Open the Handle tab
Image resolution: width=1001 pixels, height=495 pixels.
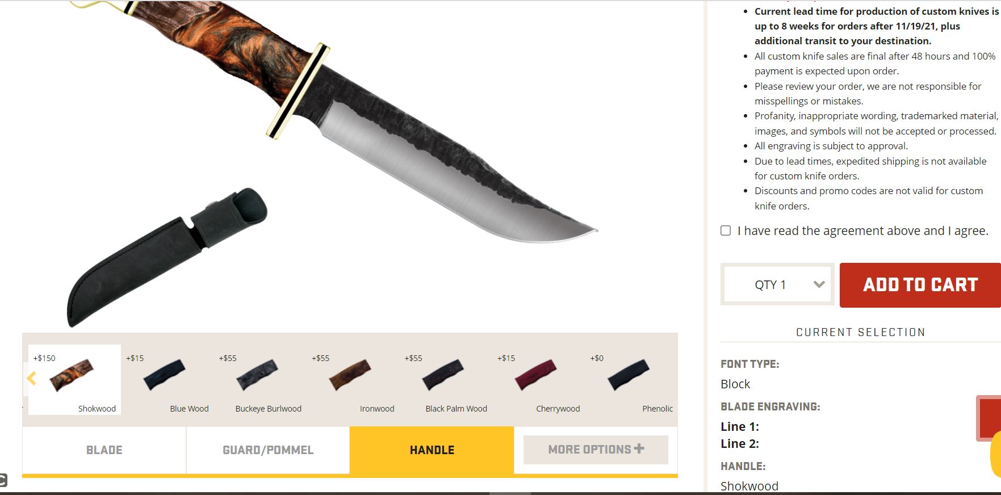click(x=432, y=450)
